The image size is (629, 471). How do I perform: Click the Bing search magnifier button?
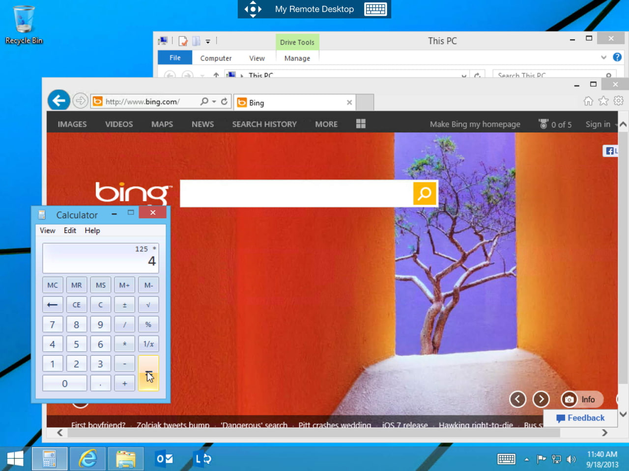tap(425, 193)
